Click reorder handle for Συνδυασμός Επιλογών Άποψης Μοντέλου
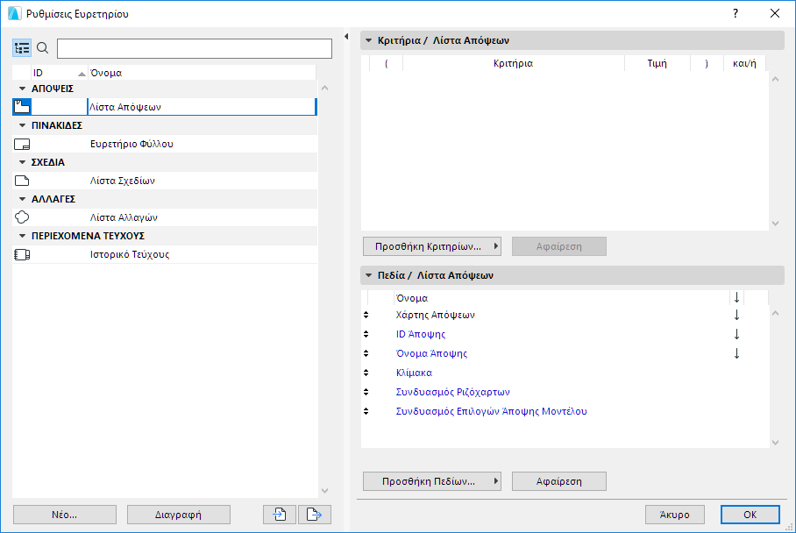The width and height of the screenshot is (796, 533). point(366,412)
